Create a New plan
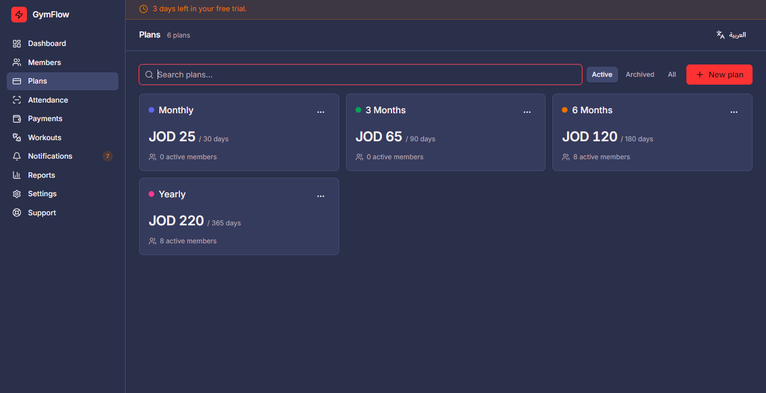The width and height of the screenshot is (766, 393). [719, 75]
